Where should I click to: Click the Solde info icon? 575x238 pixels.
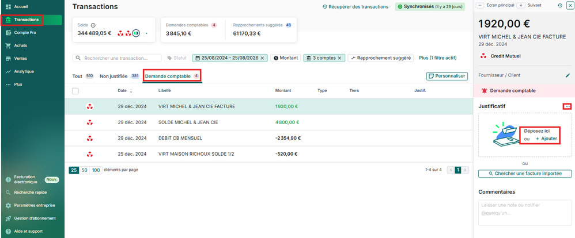pos(93,25)
